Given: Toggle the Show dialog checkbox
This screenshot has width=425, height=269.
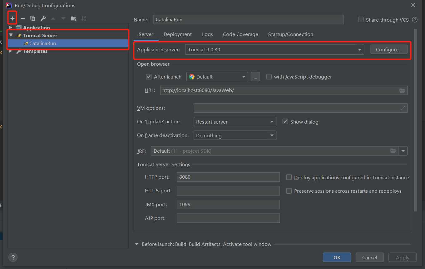Looking at the screenshot, I should pyautogui.click(x=285, y=121).
